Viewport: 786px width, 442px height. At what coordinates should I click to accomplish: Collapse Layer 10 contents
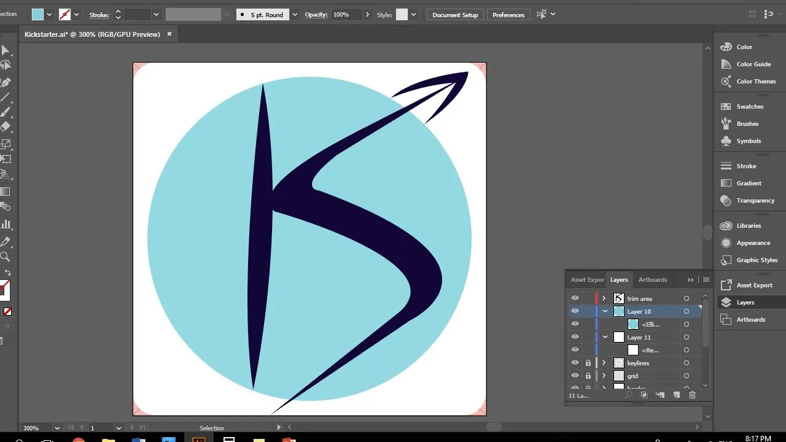point(605,311)
